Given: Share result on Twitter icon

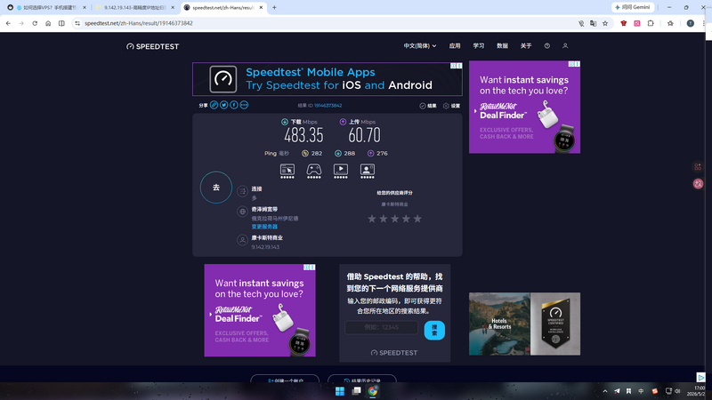Looking at the screenshot, I should [x=224, y=105].
